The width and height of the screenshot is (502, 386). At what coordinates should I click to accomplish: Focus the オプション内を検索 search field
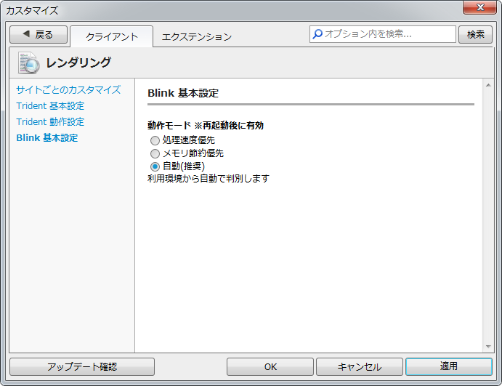coord(383,34)
